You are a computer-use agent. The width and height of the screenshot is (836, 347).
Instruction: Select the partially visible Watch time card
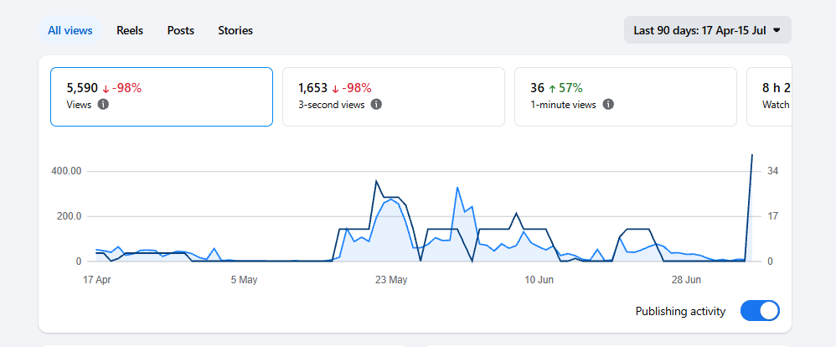click(x=769, y=96)
